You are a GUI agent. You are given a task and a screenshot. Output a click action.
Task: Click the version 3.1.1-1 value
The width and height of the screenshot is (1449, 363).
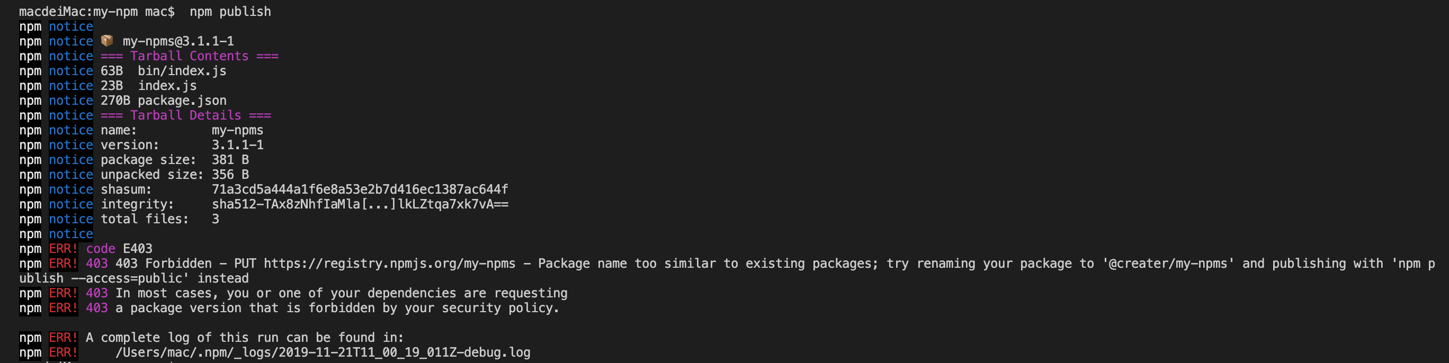coord(237,145)
